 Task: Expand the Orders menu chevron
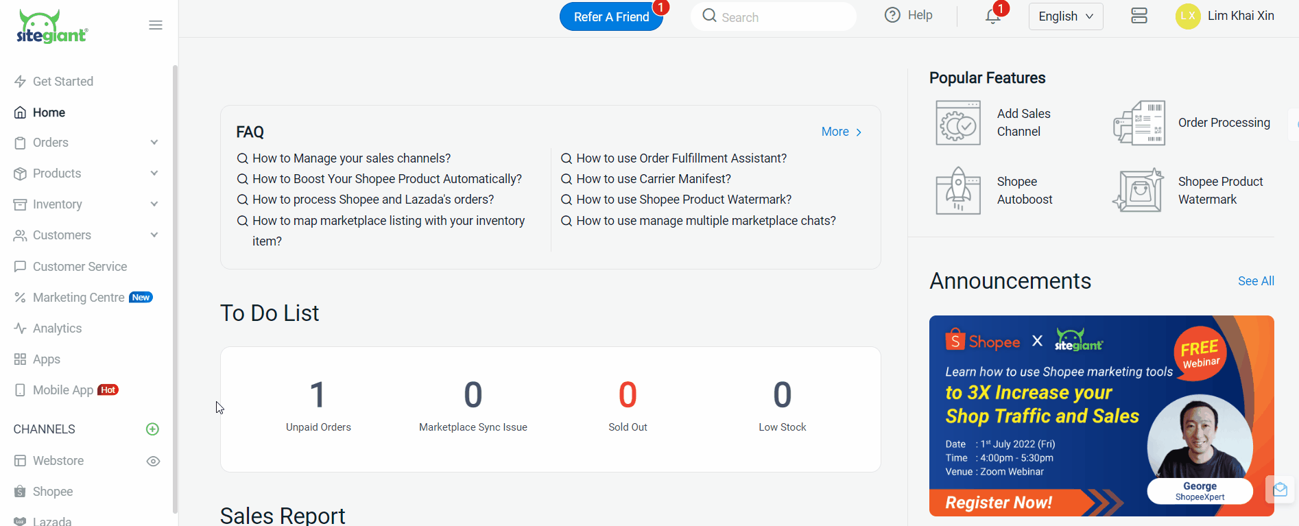point(154,143)
